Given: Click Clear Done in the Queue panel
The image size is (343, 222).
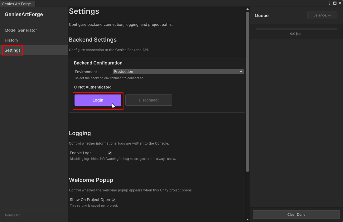Looking at the screenshot, I should coord(296,215).
